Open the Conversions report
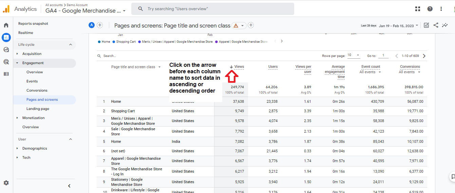 pyautogui.click(x=37, y=90)
